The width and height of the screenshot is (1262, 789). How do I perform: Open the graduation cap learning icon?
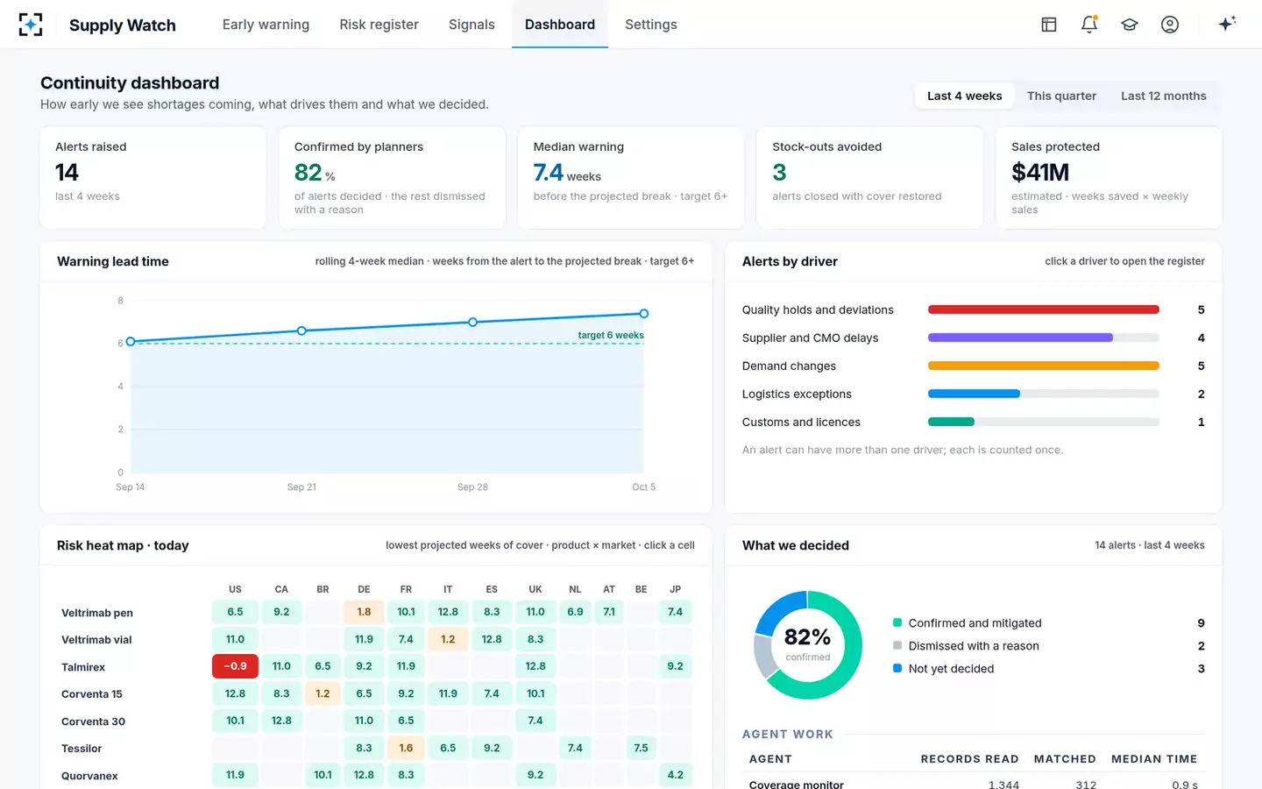(x=1130, y=25)
